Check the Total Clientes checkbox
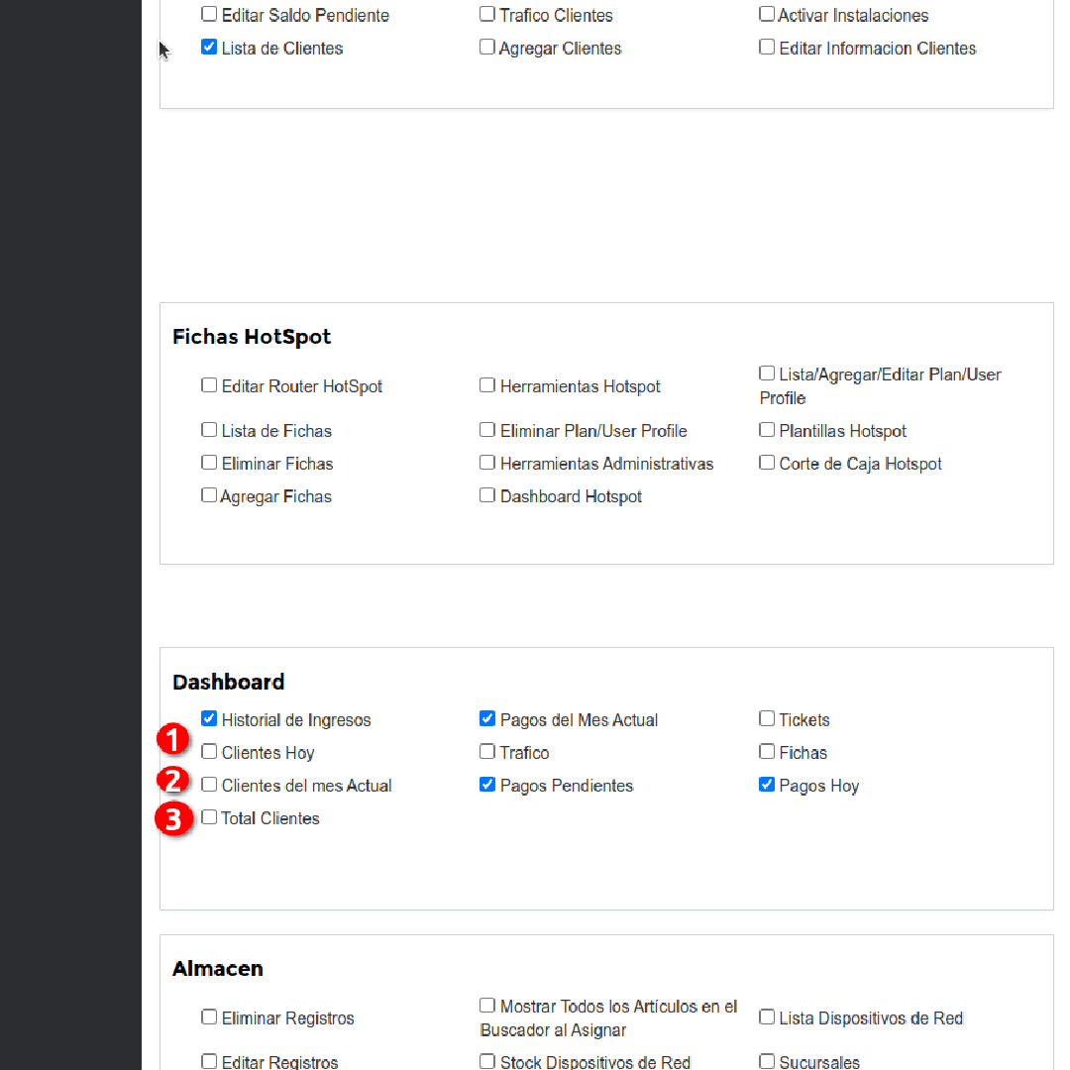The width and height of the screenshot is (1070, 1070). (209, 816)
